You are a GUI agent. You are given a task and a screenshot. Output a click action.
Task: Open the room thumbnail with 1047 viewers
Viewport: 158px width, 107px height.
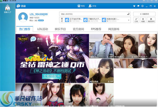click(101, 46)
